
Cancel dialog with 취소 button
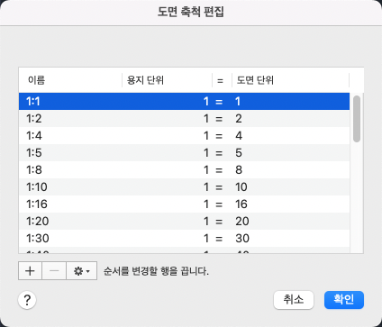pyautogui.click(x=294, y=300)
